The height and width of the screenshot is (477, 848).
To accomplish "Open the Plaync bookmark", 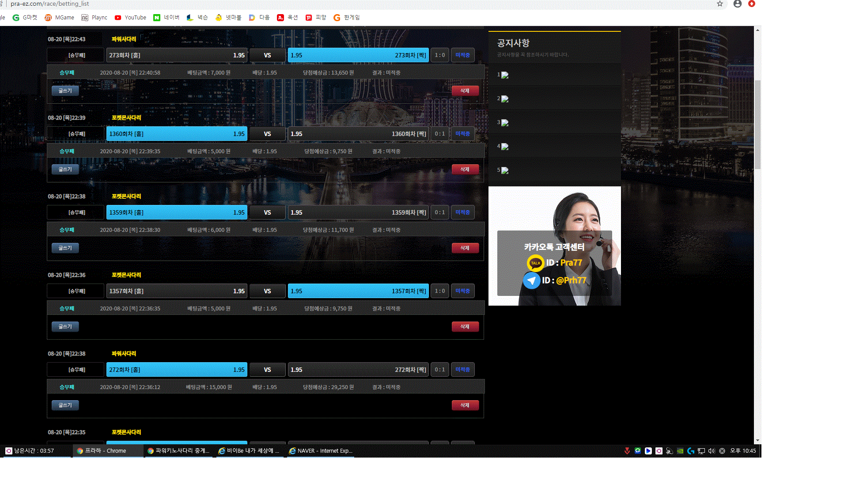I will [94, 18].
